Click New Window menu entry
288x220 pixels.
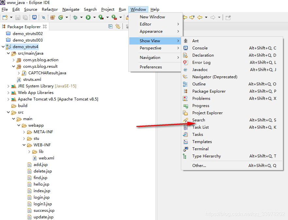[x=155, y=17]
